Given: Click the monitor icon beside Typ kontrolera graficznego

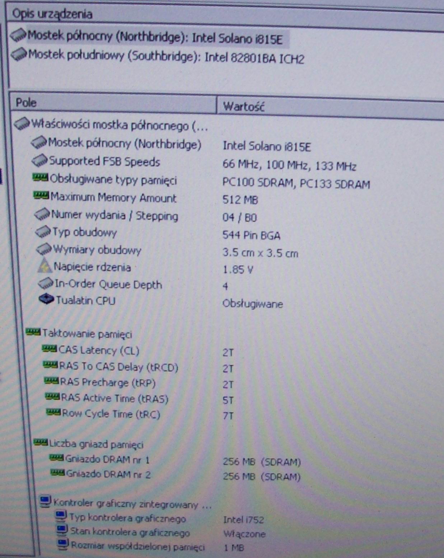Looking at the screenshot, I should point(61,517).
